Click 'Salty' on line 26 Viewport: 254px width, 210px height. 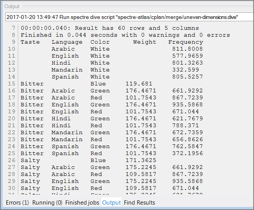coord(30,160)
